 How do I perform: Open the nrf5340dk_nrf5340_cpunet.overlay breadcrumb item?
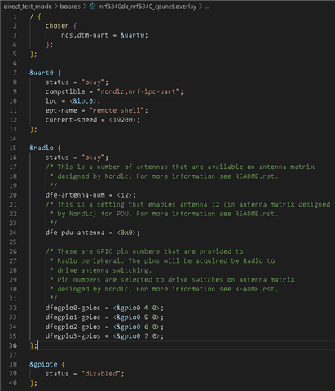click(x=148, y=7)
